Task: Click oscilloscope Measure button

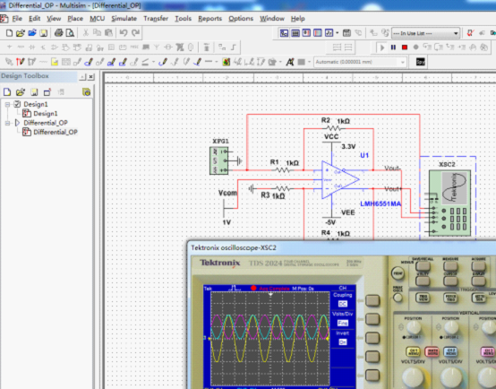Action: click(x=450, y=266)
